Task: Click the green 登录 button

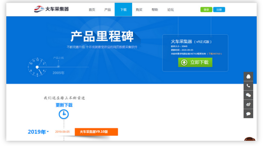Action: pos(206,10)
